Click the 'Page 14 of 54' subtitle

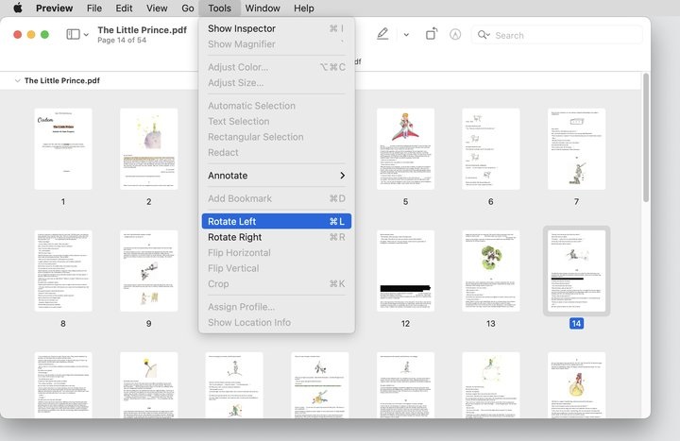pyautogui.click(x=122, y=41)
